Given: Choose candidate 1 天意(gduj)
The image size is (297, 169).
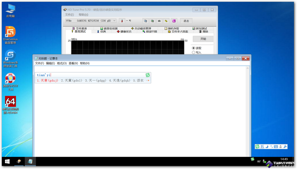Looking at the screenshot, I should [x=47, y=81].
